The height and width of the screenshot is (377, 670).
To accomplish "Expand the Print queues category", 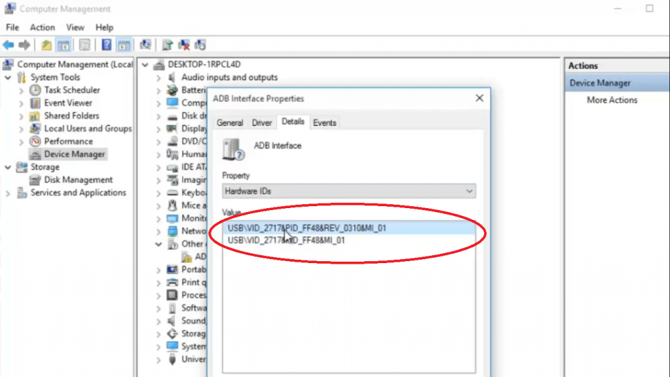I will 158,283.
